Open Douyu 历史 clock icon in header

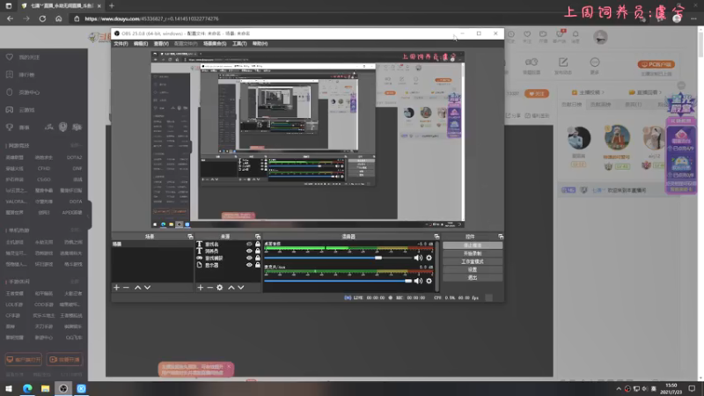point(511,34)
